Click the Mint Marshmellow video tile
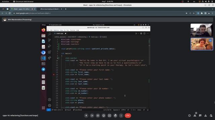215x120 pixels. click(x=202, y=44)
